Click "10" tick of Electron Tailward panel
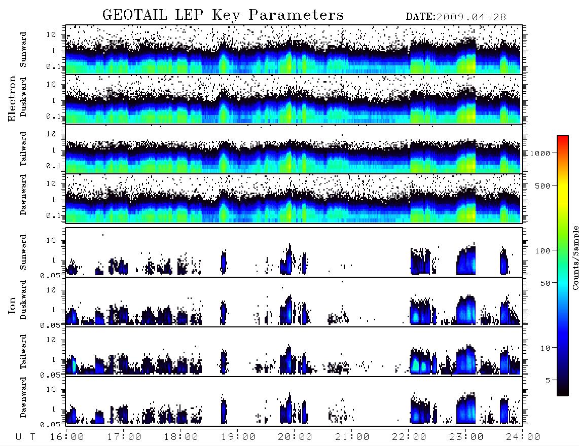This screenshot has width=579, height=446. point(51,134)
